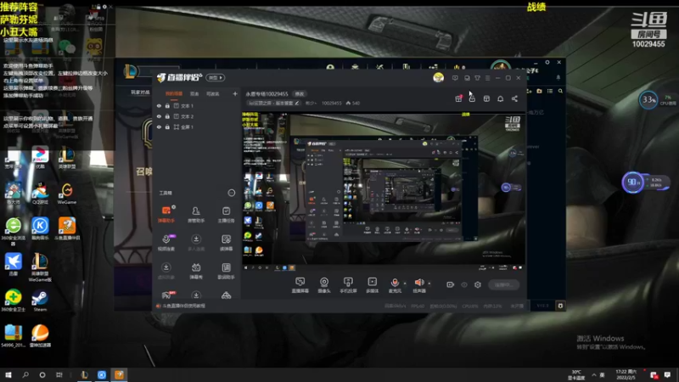Toggle visibility of layer 文本 2

(159, 116)
